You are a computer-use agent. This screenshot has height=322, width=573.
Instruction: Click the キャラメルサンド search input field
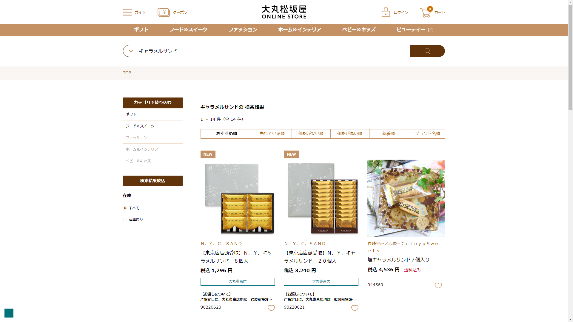269,51
